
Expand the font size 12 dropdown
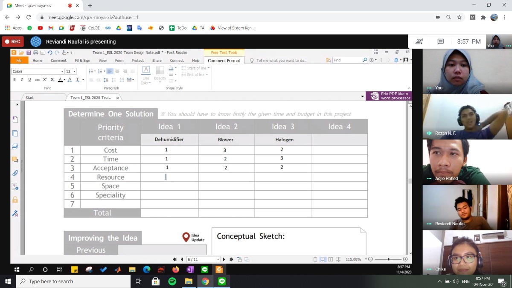point(75,72)
